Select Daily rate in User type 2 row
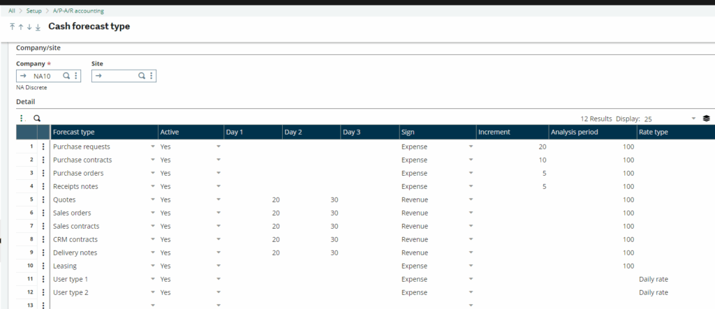This screenshot has height=309, width=715. [x=654, y=292]
